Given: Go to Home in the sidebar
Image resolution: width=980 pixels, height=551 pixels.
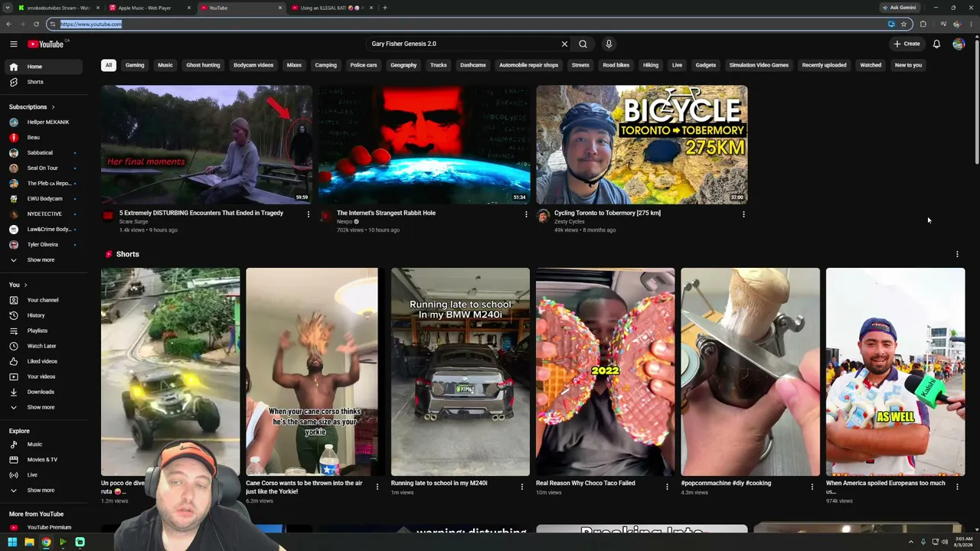Looking at the screenshot, I should coord(43,67).
